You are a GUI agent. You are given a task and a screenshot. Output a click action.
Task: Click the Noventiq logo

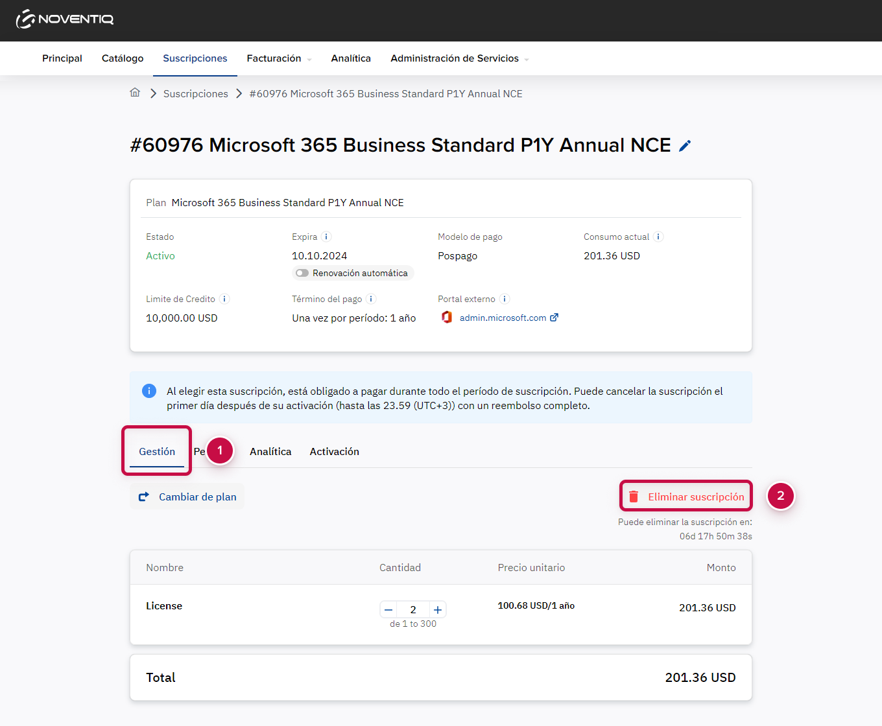click(x=65, y=19)
